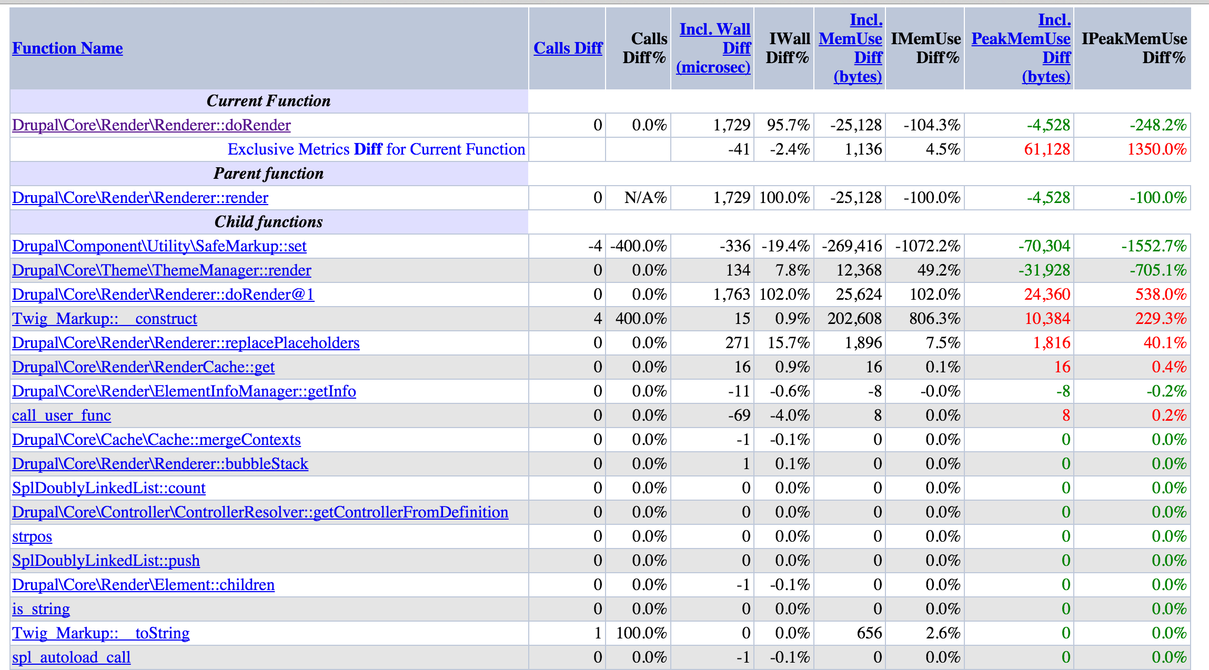Open SafeMarkup::set child function
1209x670 pixels.
159,246
